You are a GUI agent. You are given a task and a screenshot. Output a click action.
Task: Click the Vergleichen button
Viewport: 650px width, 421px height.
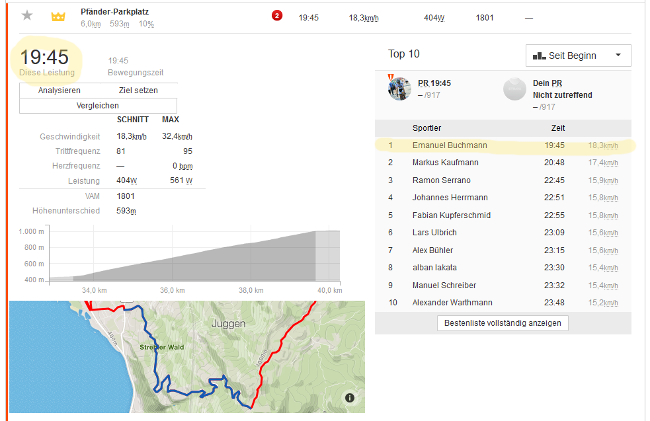98,106
